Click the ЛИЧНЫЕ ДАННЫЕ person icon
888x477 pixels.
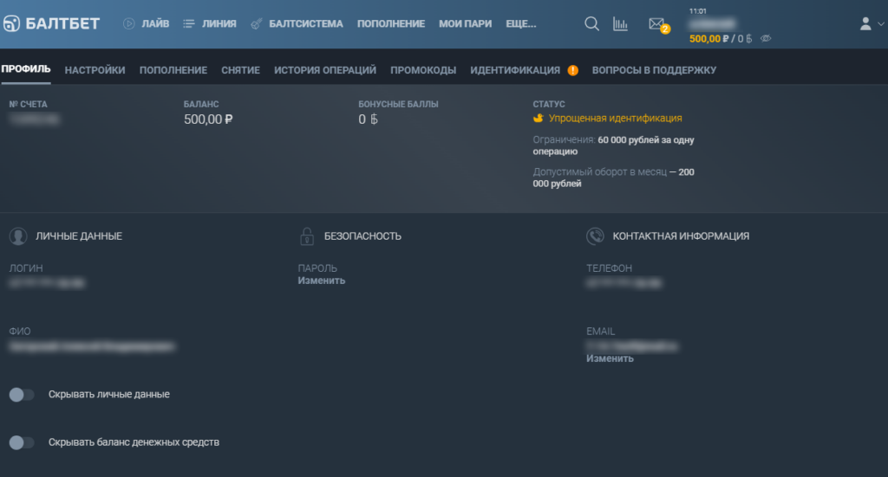(x=18, y=236)
